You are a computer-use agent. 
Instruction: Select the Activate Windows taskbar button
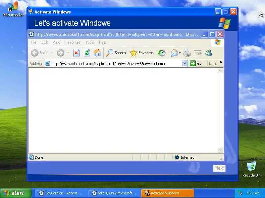tap(167, 193)
